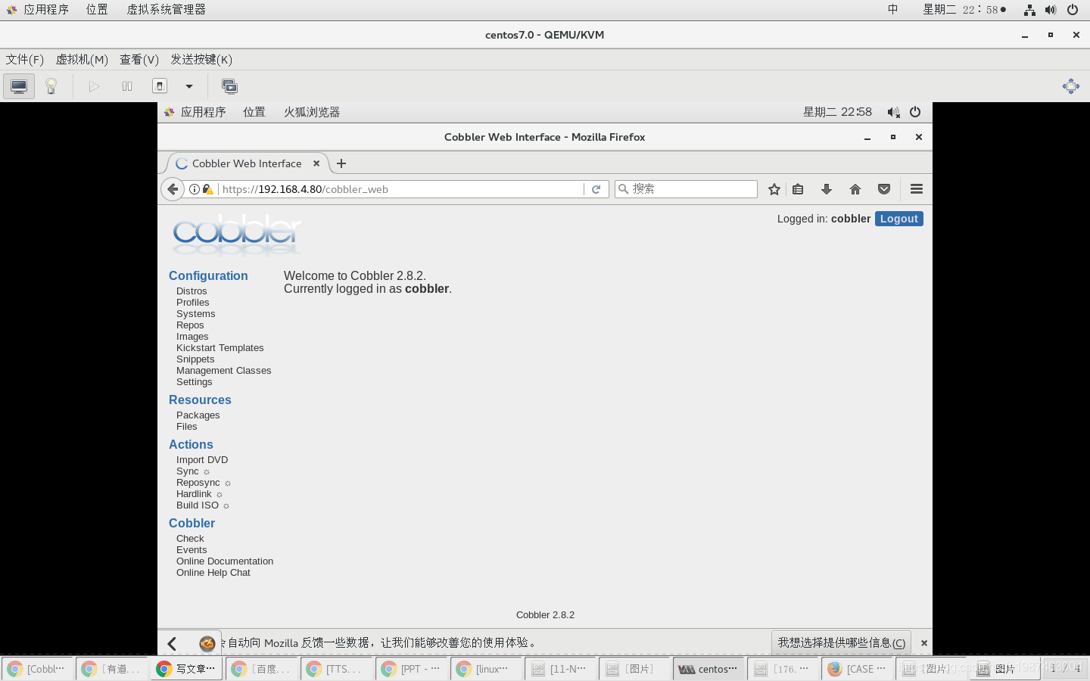
Task: Run the Reposync action
Action: tap(198, 483)
